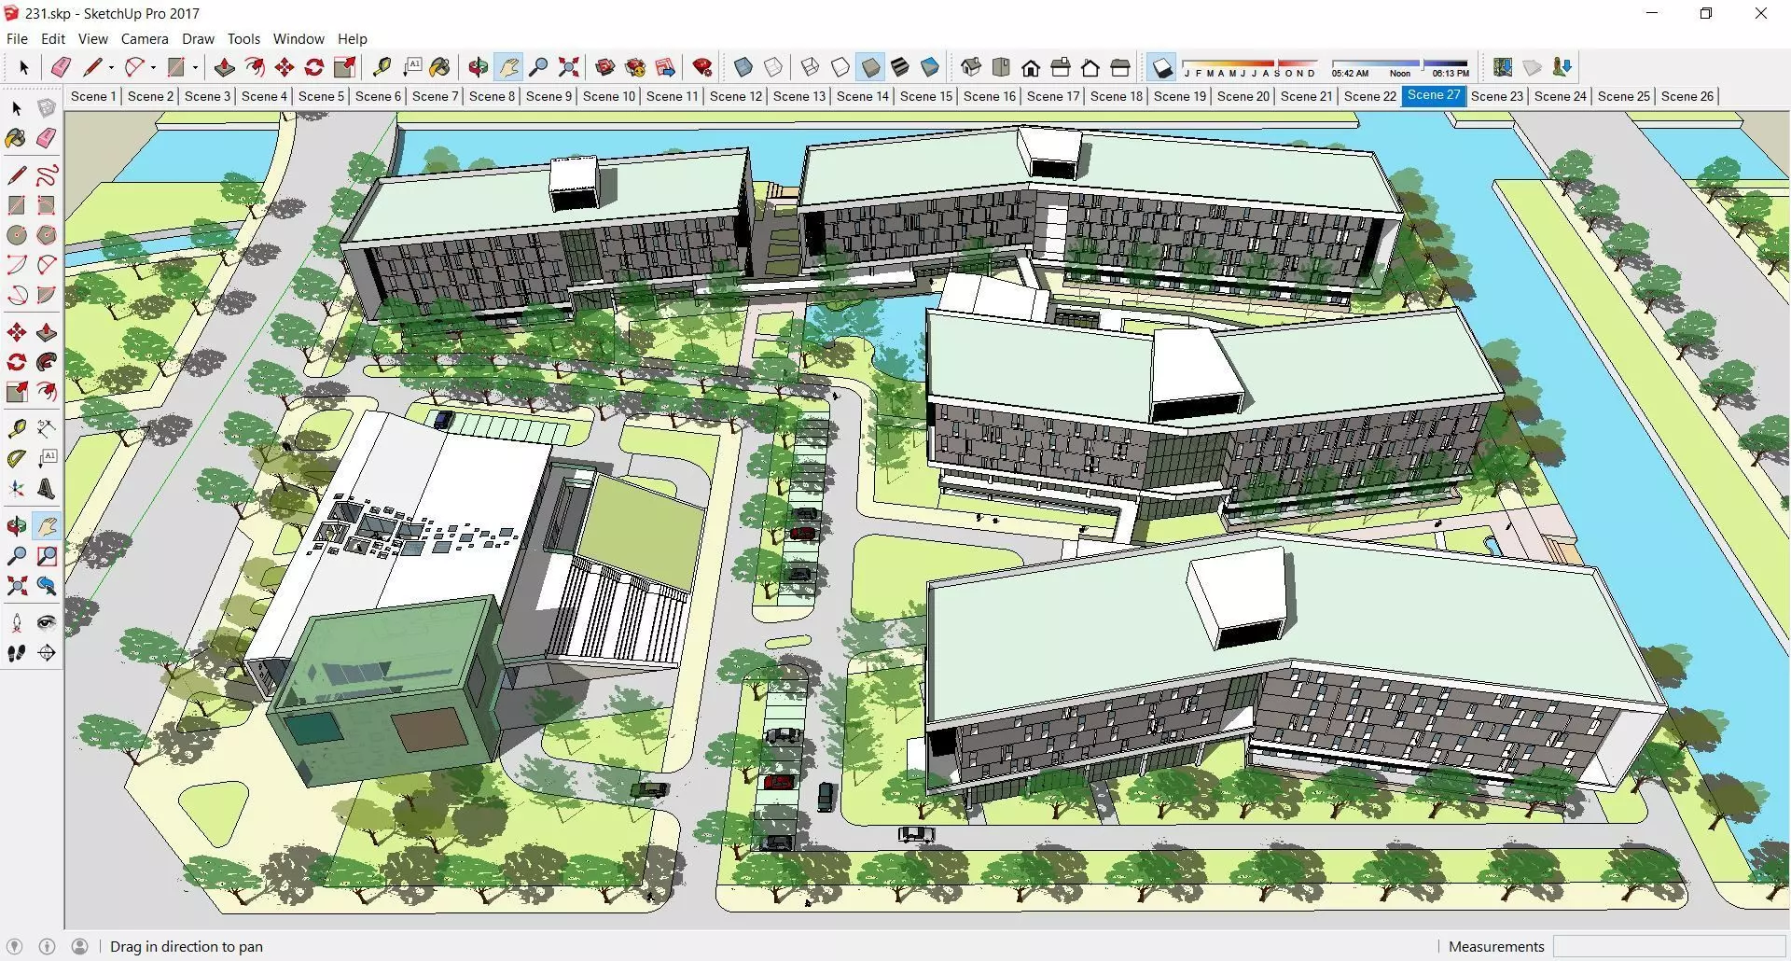Switch to Shaded With Textures style

coord(900,67)
